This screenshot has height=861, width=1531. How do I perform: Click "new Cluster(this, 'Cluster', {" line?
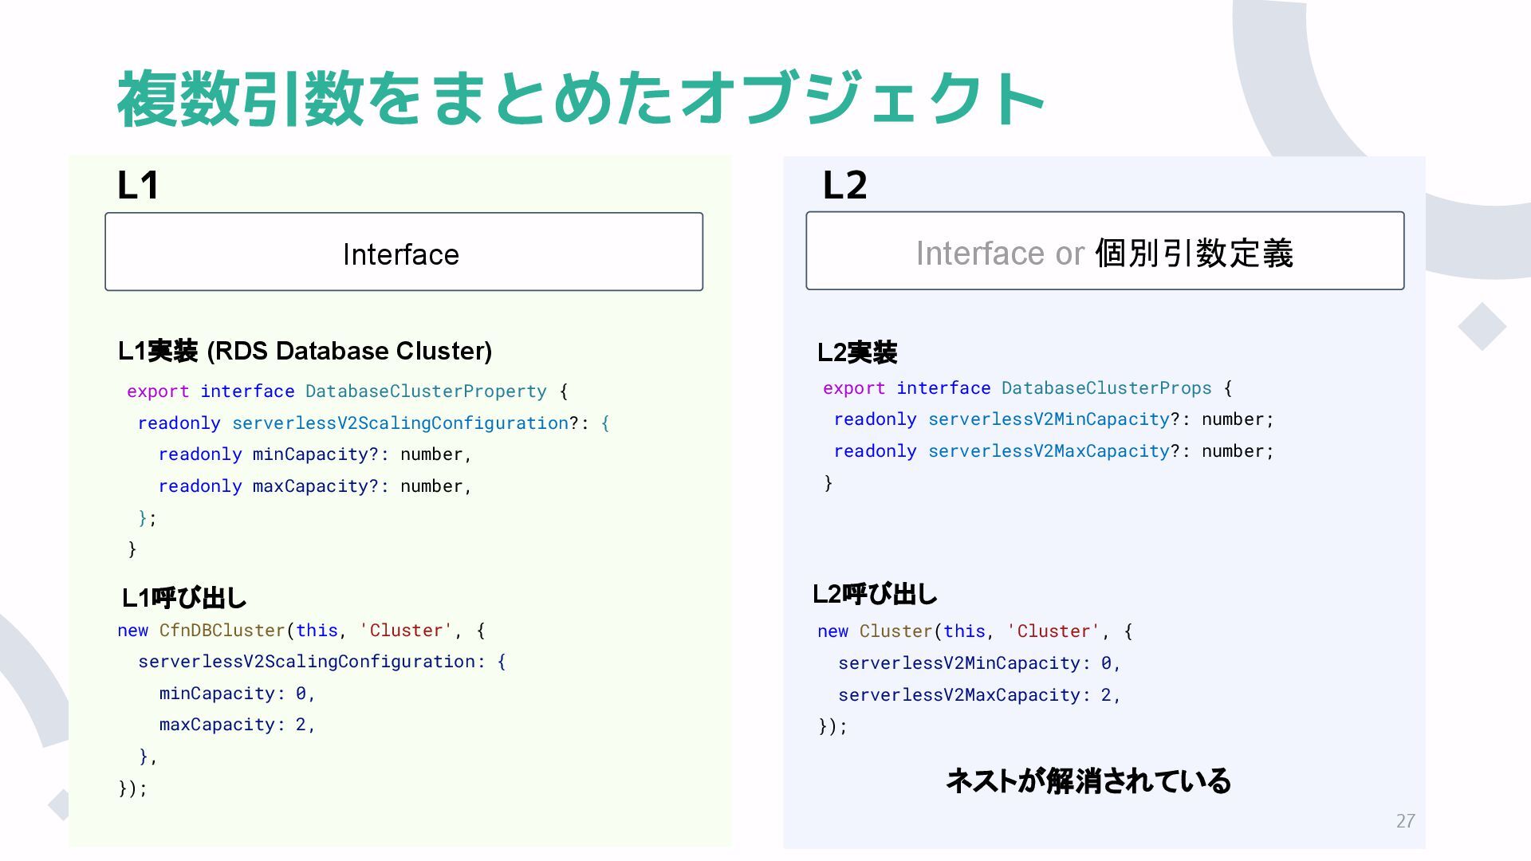975,631
